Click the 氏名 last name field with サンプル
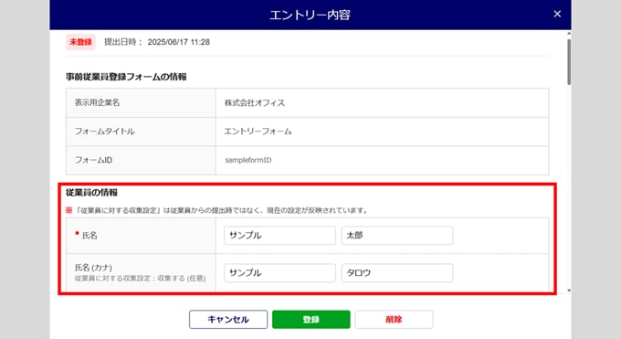The height and width of the screenshot is (339, 621). pyautogui.click(x=279, y=235)
